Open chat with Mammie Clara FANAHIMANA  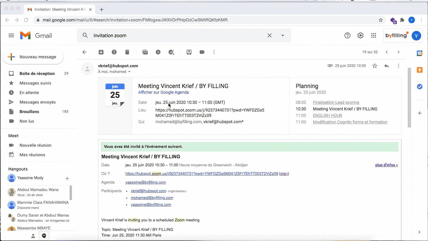(38, 205)
